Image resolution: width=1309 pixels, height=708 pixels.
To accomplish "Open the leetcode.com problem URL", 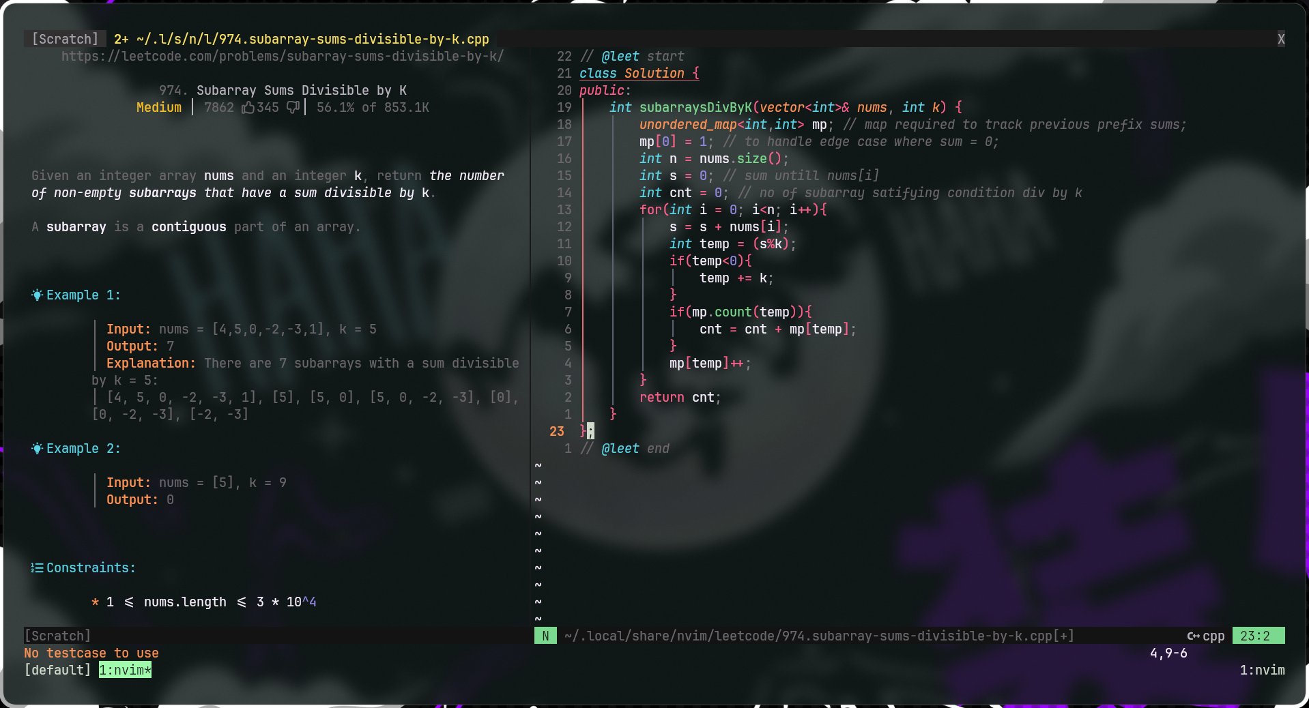I will pyautogui.click(x=283, y=57).
